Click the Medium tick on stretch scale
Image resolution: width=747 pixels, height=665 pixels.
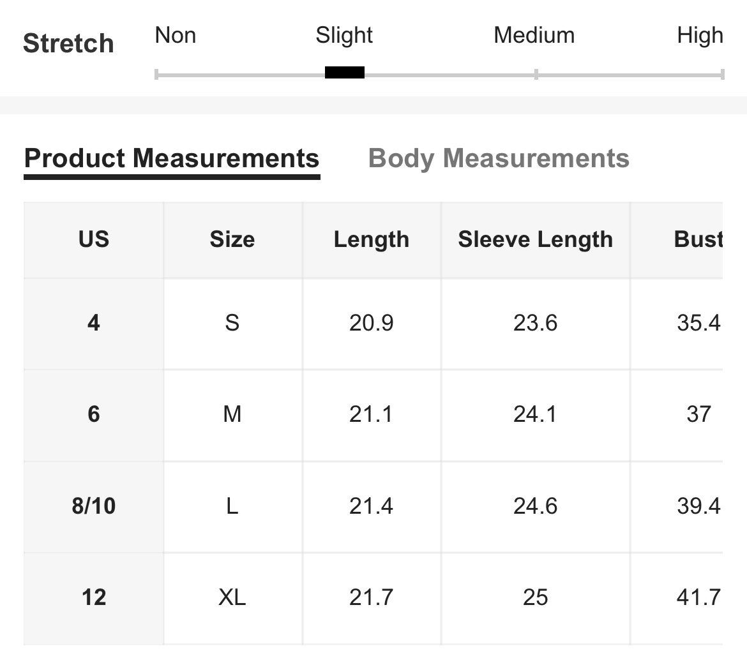click(x=536, y=74)
